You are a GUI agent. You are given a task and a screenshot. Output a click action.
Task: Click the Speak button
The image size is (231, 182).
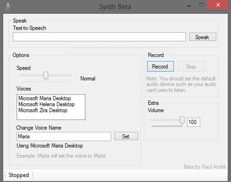pos(203,37)
